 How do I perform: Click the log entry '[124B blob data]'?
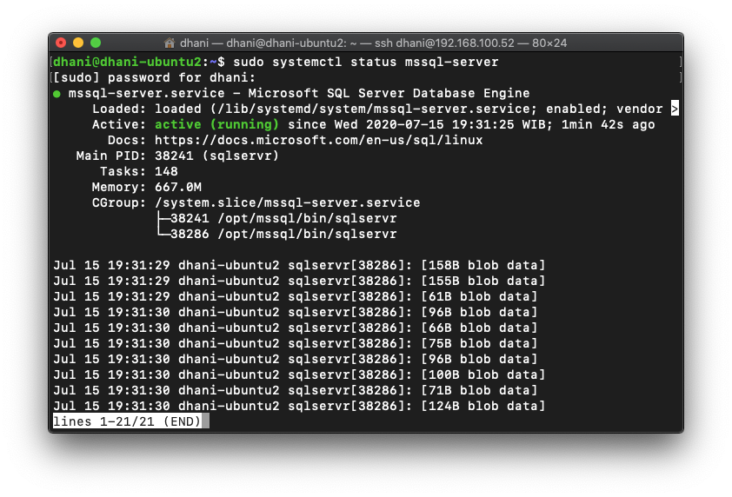click(482, 406)
